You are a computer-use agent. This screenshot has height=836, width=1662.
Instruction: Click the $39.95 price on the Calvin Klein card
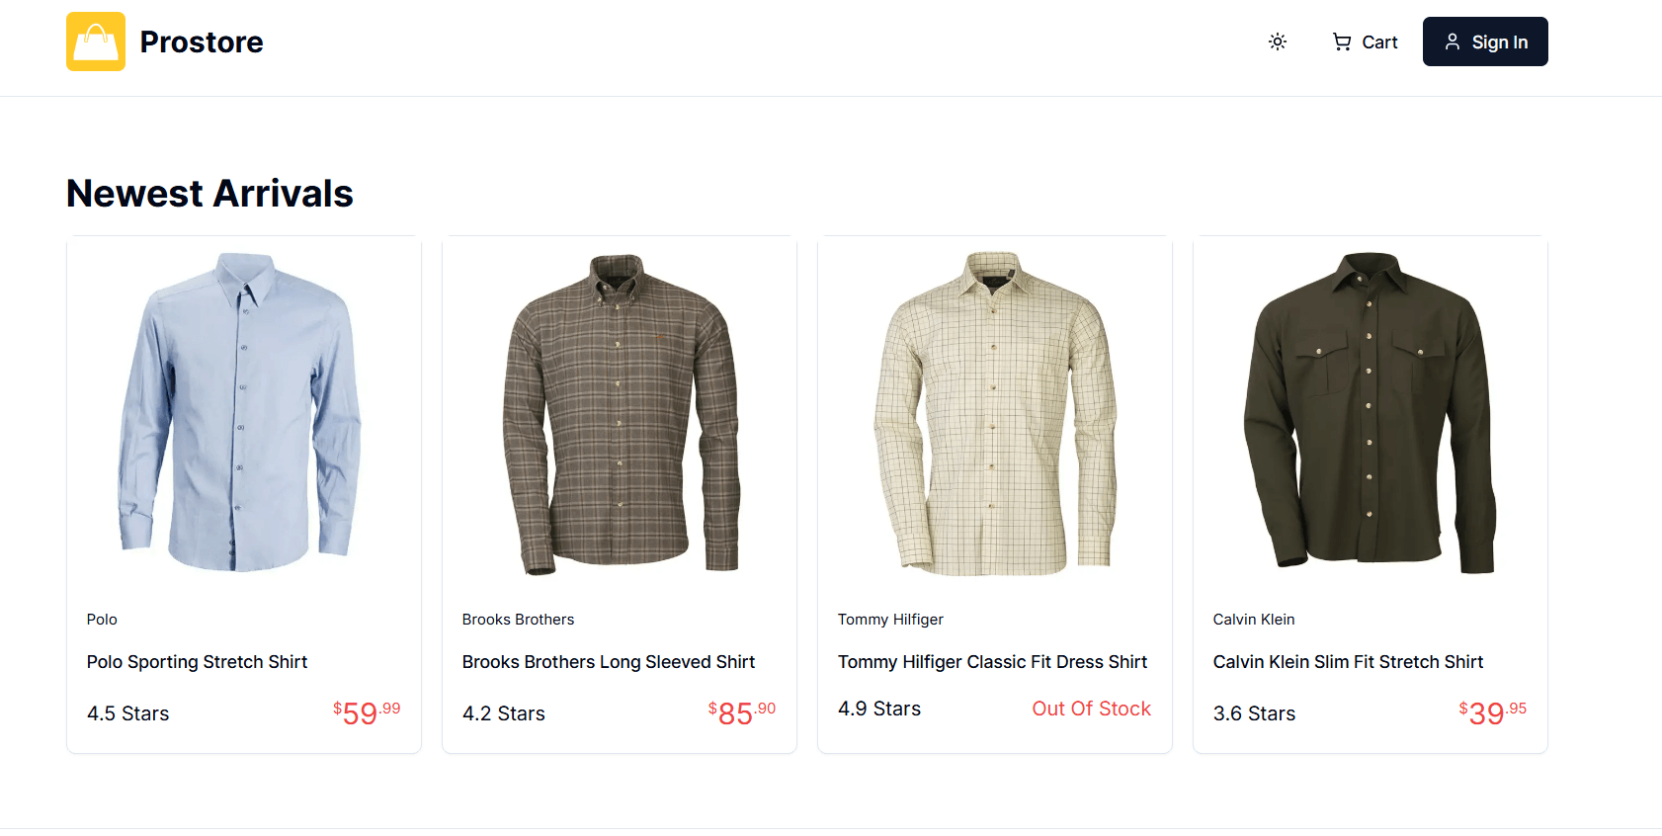coord(1492,712)
